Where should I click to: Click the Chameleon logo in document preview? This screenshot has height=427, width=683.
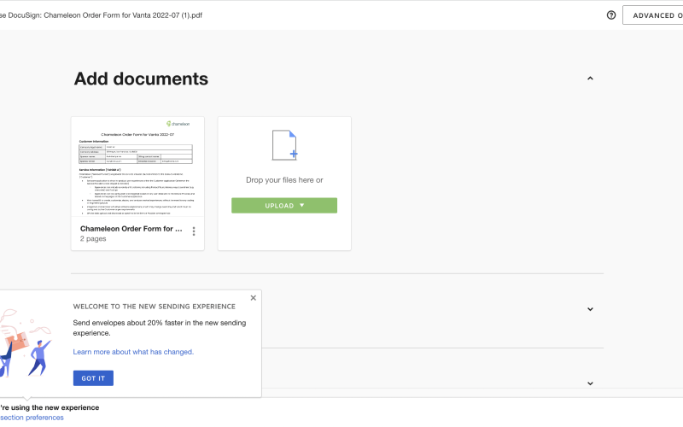click(178, 125)
